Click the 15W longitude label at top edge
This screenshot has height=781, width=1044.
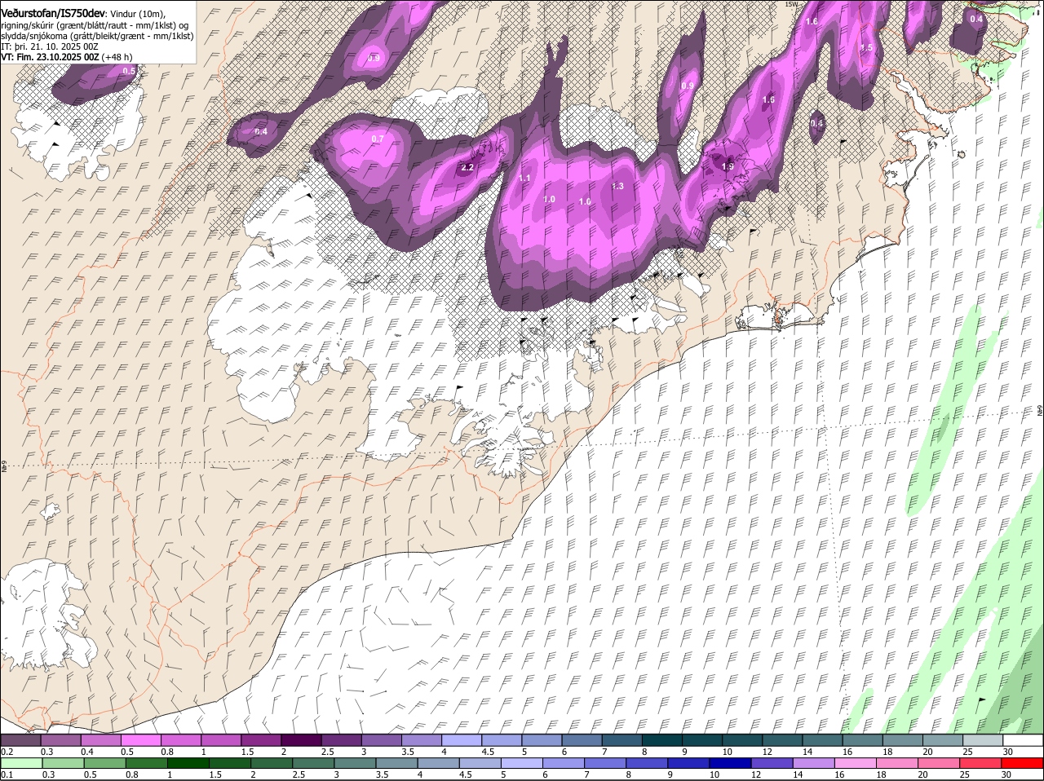(x=790, y=4)
